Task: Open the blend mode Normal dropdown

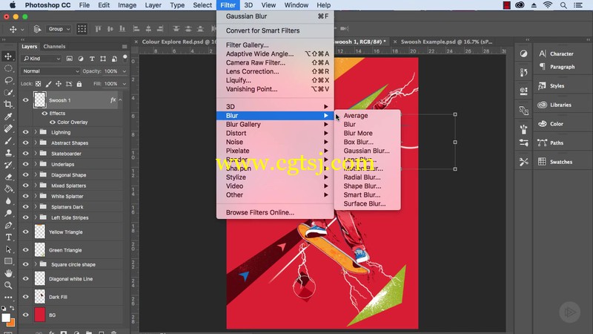Action: 50,71
